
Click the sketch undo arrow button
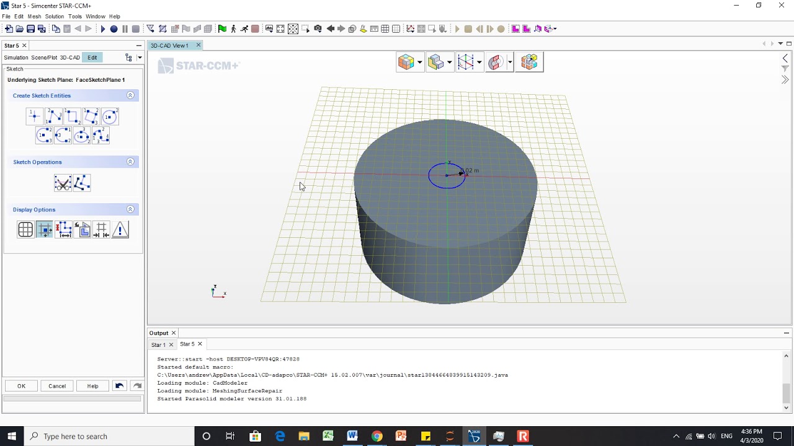pyautogui.click(x=120, y=386)
